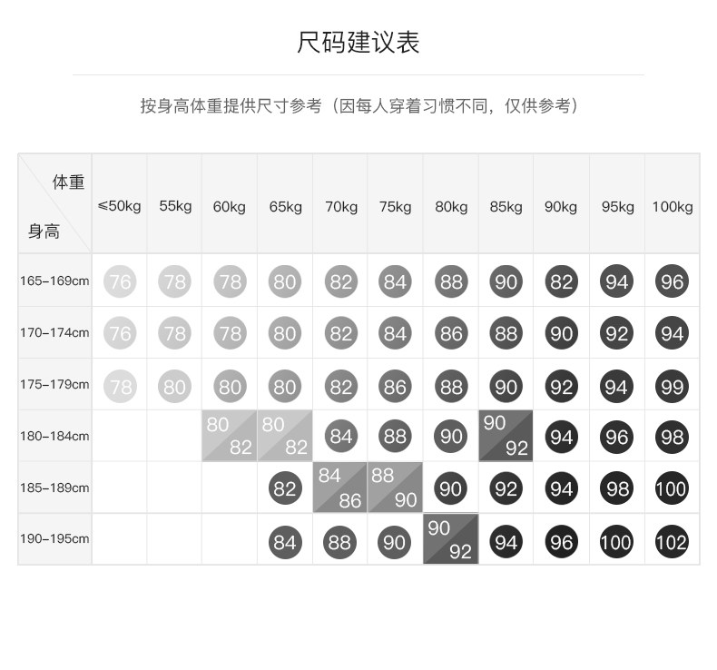Click size 84 in the 180-184cm row
This screenshot has height=670, width=717.
coord(341,436)
